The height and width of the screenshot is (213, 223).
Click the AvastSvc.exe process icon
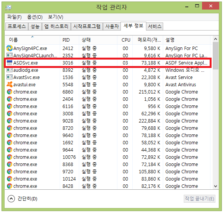coord(10,77)
